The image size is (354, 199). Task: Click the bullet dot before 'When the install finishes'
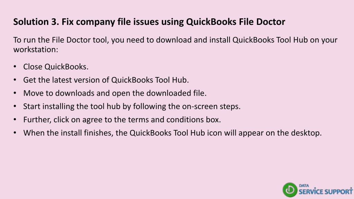click(15, 133)
